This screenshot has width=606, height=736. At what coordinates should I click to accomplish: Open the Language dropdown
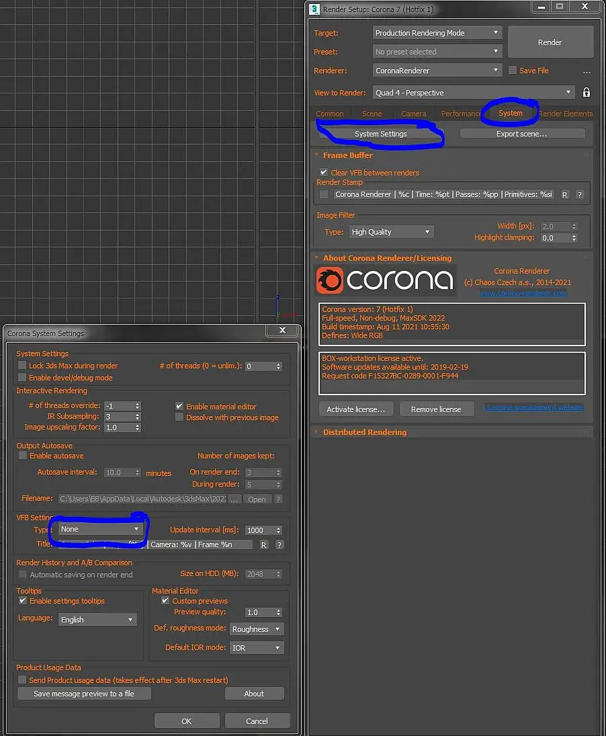97,620
